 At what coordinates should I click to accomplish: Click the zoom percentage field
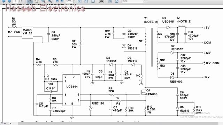click(69, 1)
